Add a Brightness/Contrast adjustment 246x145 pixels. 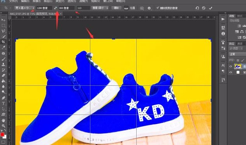(239, 26)
